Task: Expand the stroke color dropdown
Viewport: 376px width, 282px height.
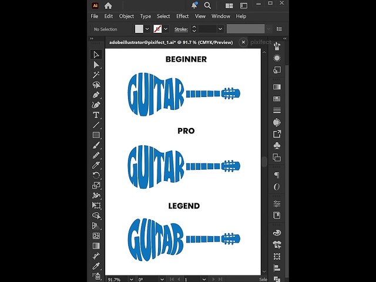Action: click(166, 29)
